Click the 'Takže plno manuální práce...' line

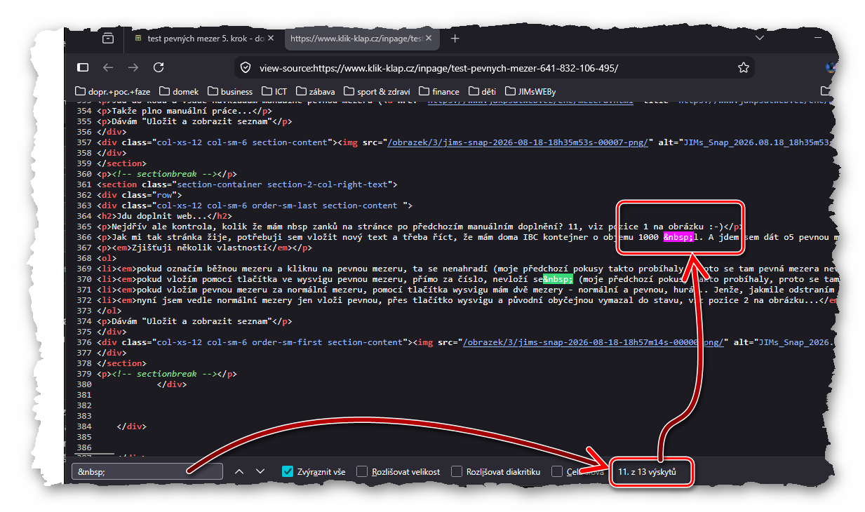pyautogui.click(x=185, y=111)
